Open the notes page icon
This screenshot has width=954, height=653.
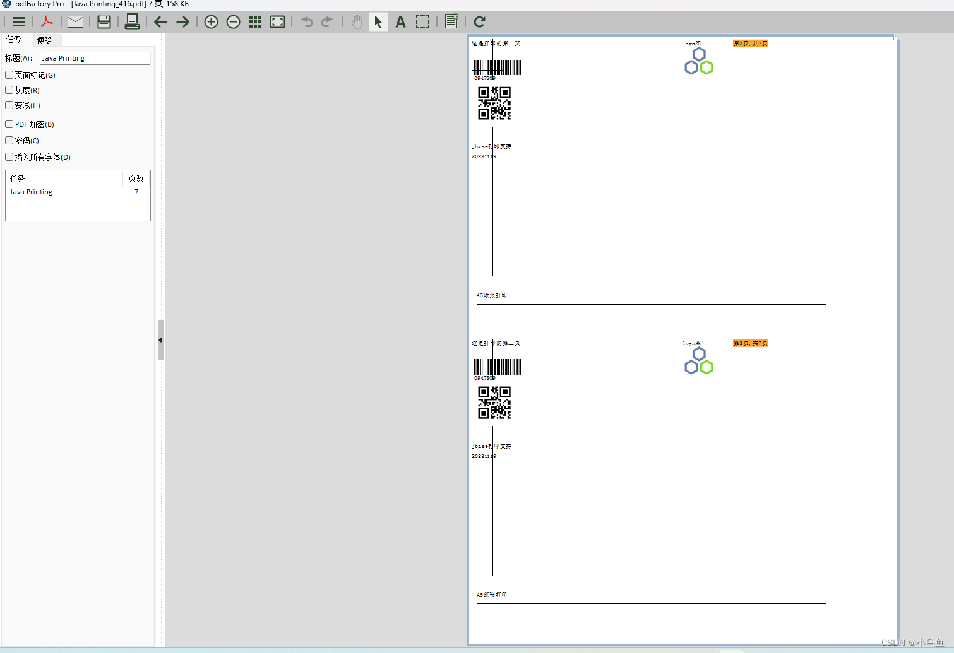[451, 22]
